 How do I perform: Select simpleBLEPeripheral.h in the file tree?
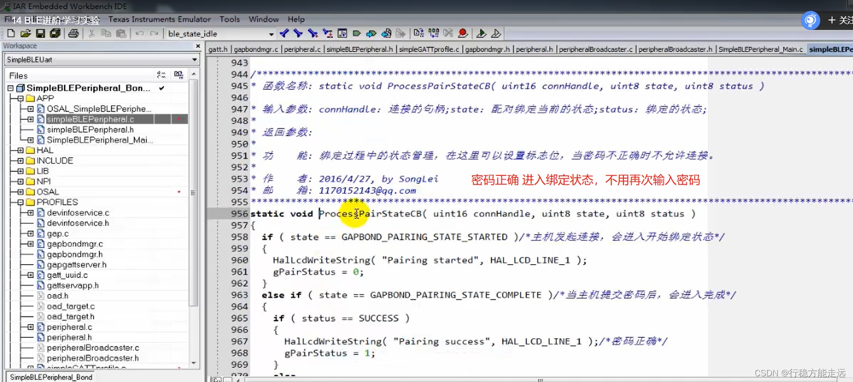[x=90, y=130]
